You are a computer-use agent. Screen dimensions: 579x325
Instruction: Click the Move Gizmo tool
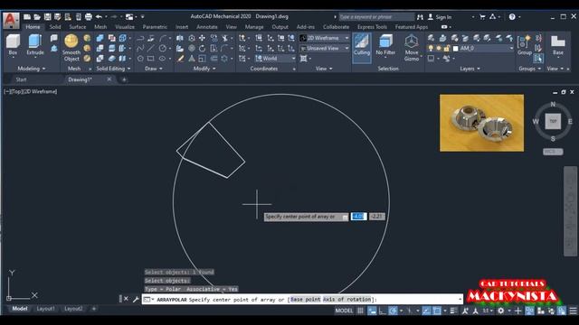point(412,48)
